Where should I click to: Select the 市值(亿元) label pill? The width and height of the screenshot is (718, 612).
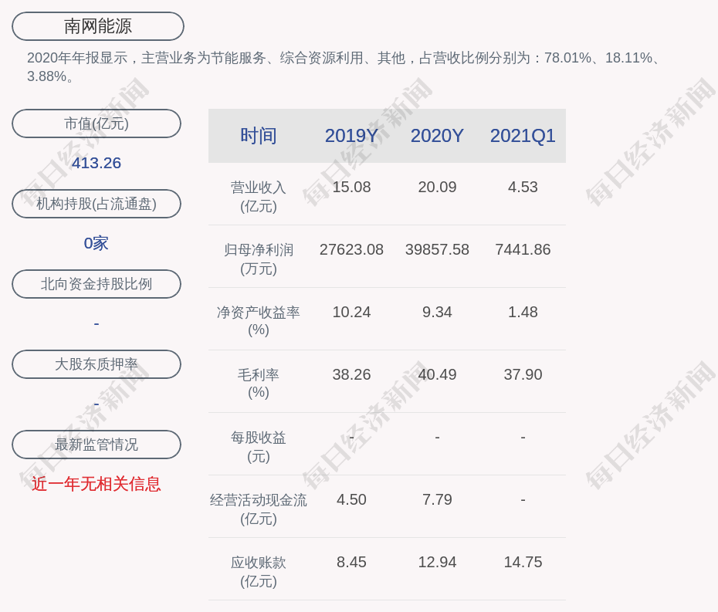(x=97, y=123)
